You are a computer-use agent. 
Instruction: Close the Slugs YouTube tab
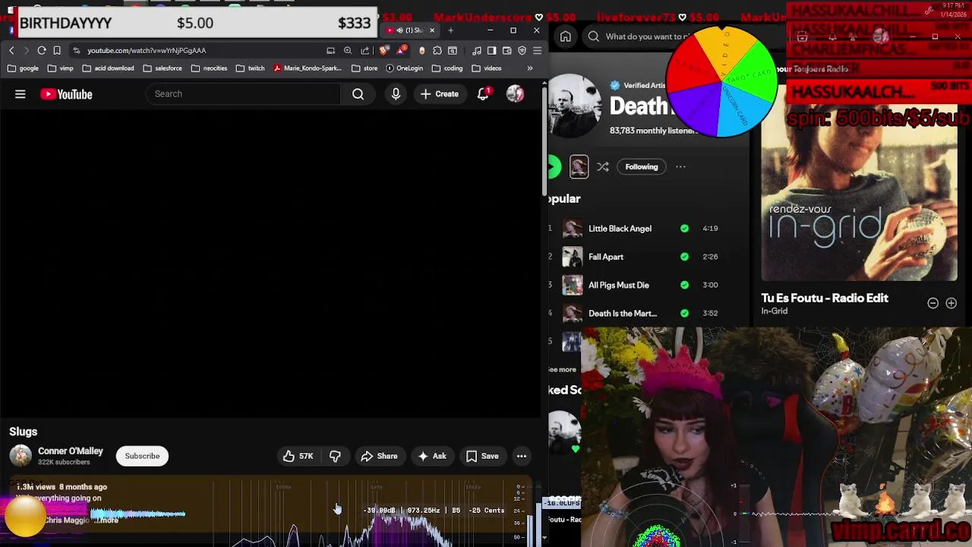click(432, 30)
